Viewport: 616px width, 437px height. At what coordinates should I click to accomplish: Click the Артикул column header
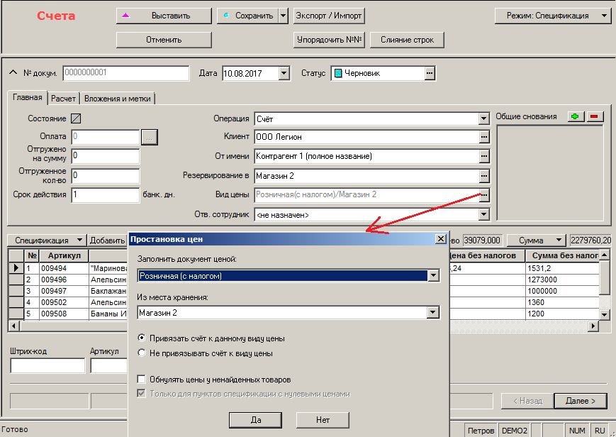coord(64,255)
